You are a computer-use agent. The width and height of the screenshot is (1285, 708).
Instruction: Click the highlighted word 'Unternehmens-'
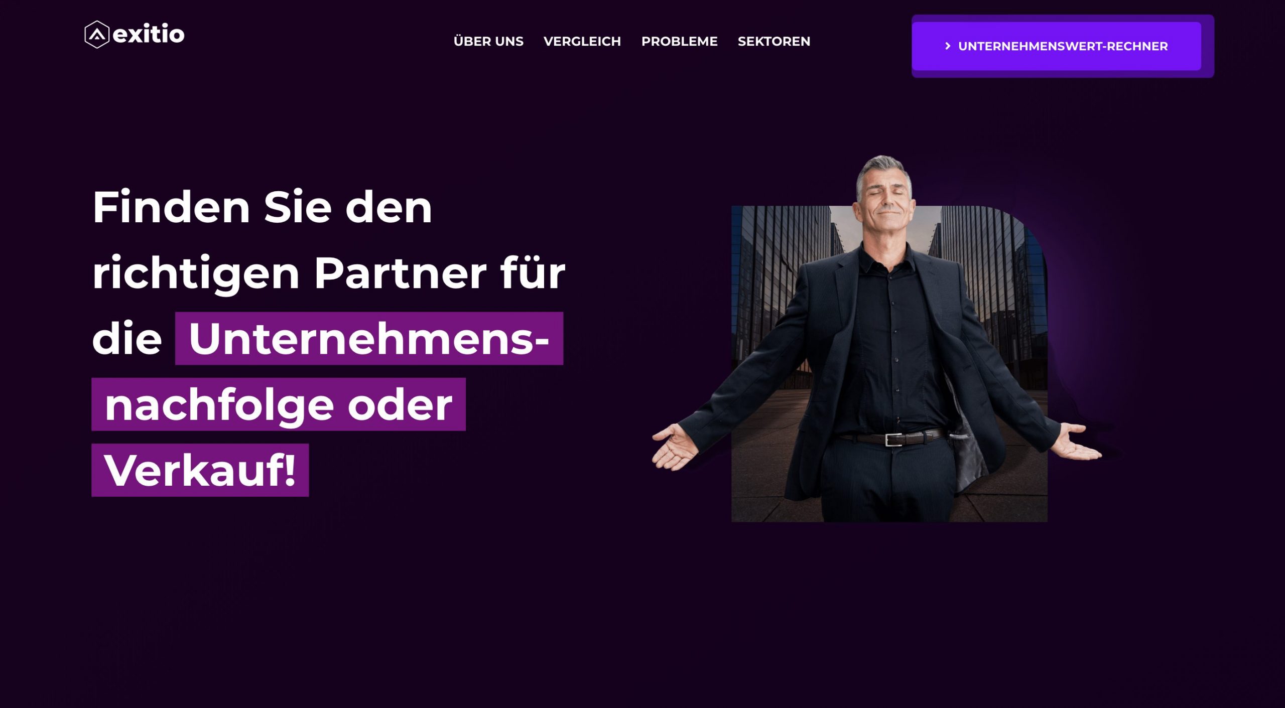[369, 339]
